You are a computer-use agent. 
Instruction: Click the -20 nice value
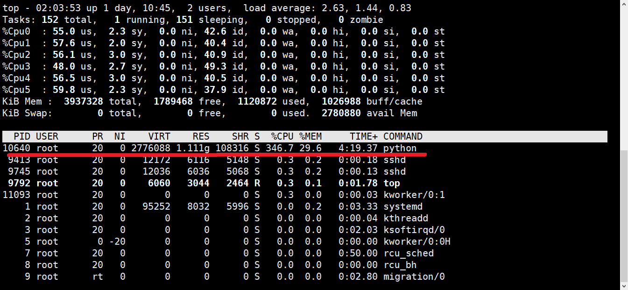coord(117,241)
